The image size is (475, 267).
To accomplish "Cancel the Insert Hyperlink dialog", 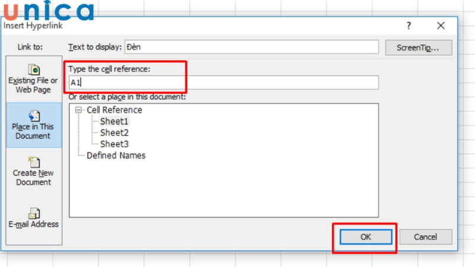I will [426, 237].
